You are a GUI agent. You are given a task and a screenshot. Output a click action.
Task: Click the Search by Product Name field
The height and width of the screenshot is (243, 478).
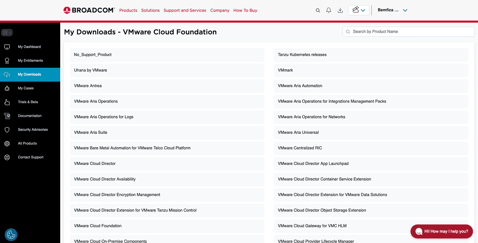pyautogui.click(x=408, y=31)
